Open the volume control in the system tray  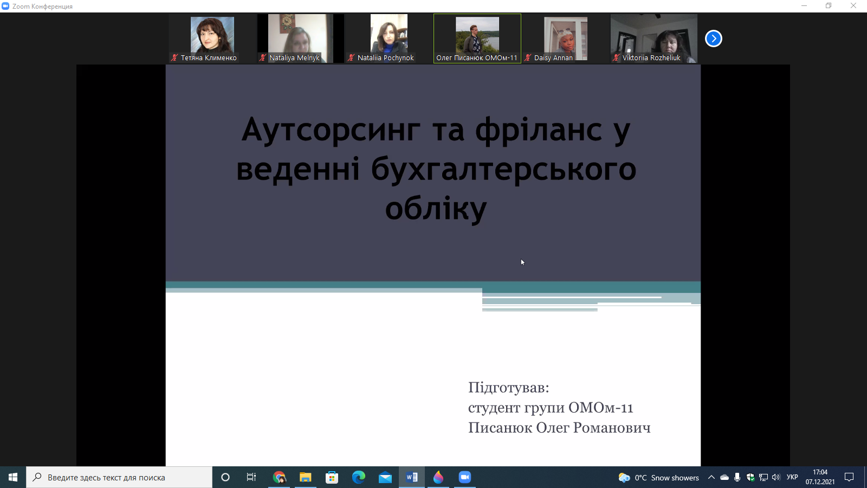click(776, 477)
